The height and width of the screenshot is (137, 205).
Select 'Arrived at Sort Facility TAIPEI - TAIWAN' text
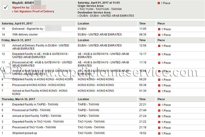[x=37, y=116]
